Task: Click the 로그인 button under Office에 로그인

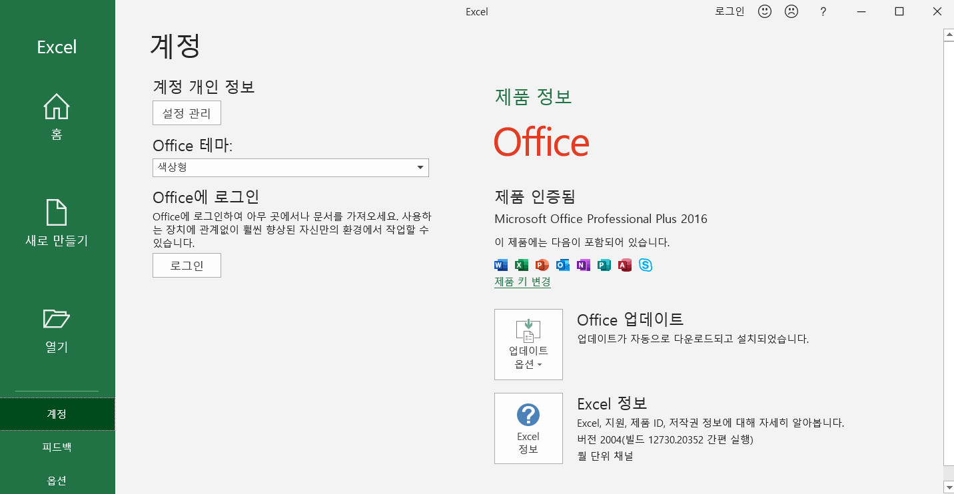Action: (187, 266)
